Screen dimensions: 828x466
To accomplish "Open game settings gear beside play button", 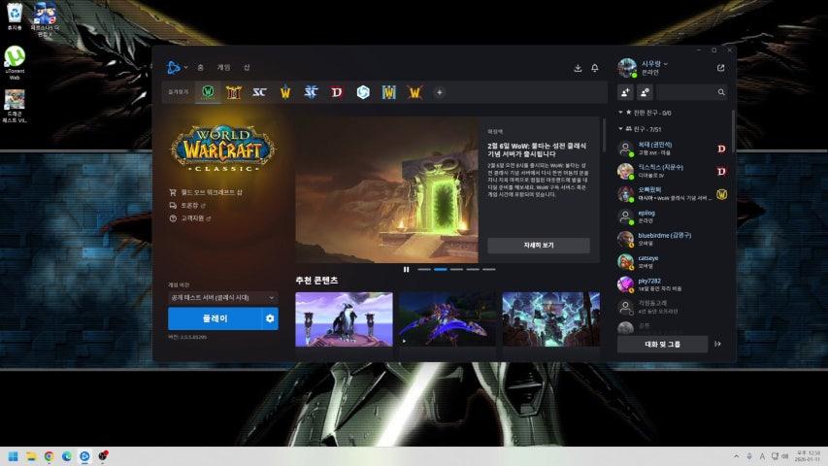I will tap(270, 318).
